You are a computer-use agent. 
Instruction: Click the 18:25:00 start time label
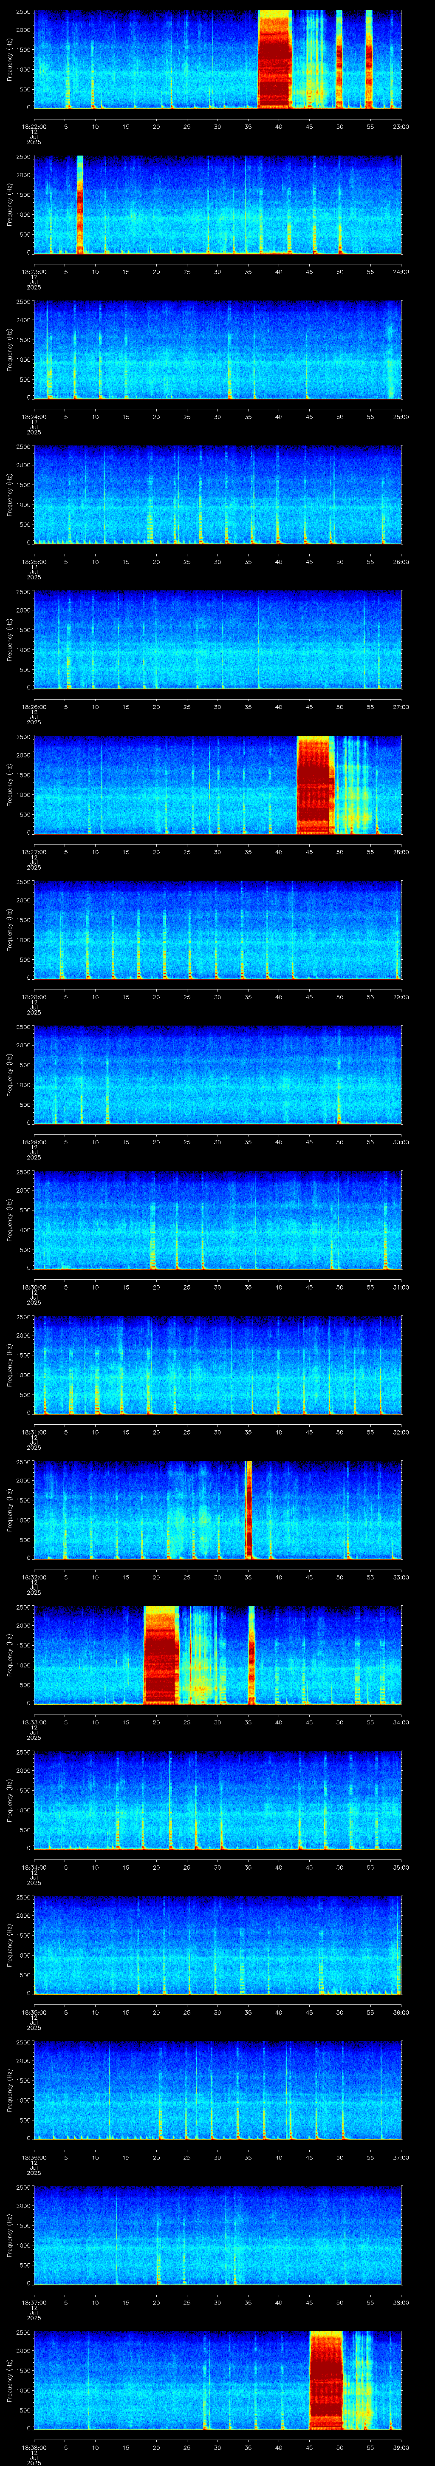(34, 562)
